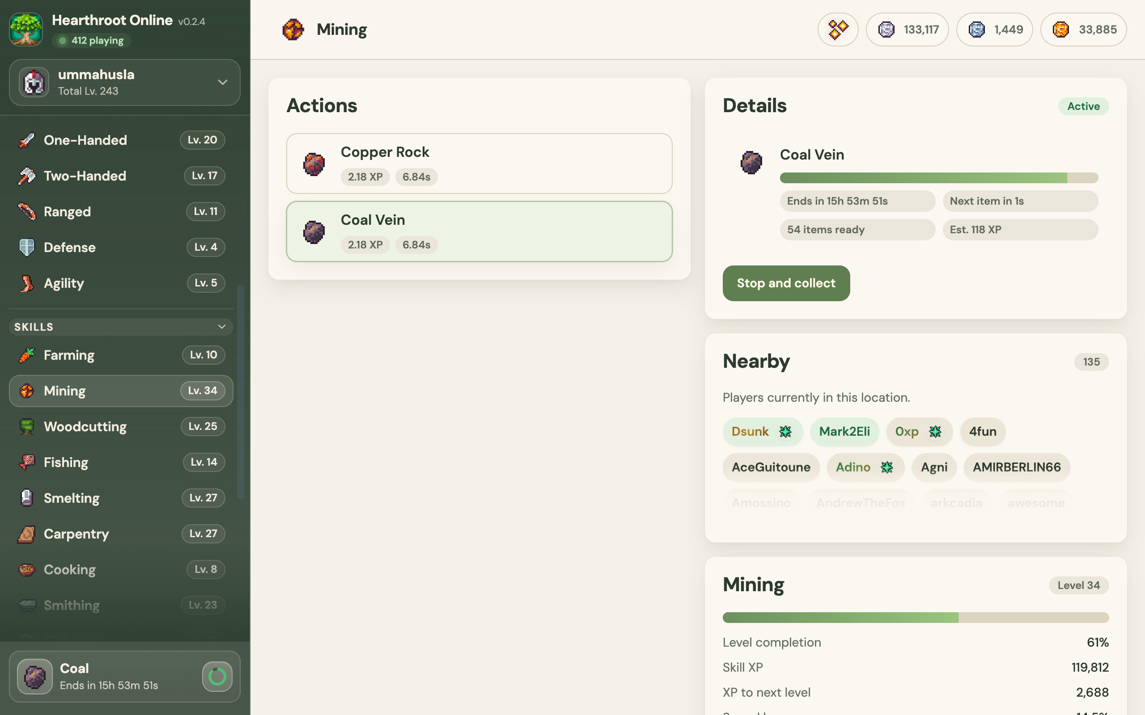This screenshot has height=715, width=1145.
Task: Click the 133,117 currency counter
Action: (x=907, y=29)
